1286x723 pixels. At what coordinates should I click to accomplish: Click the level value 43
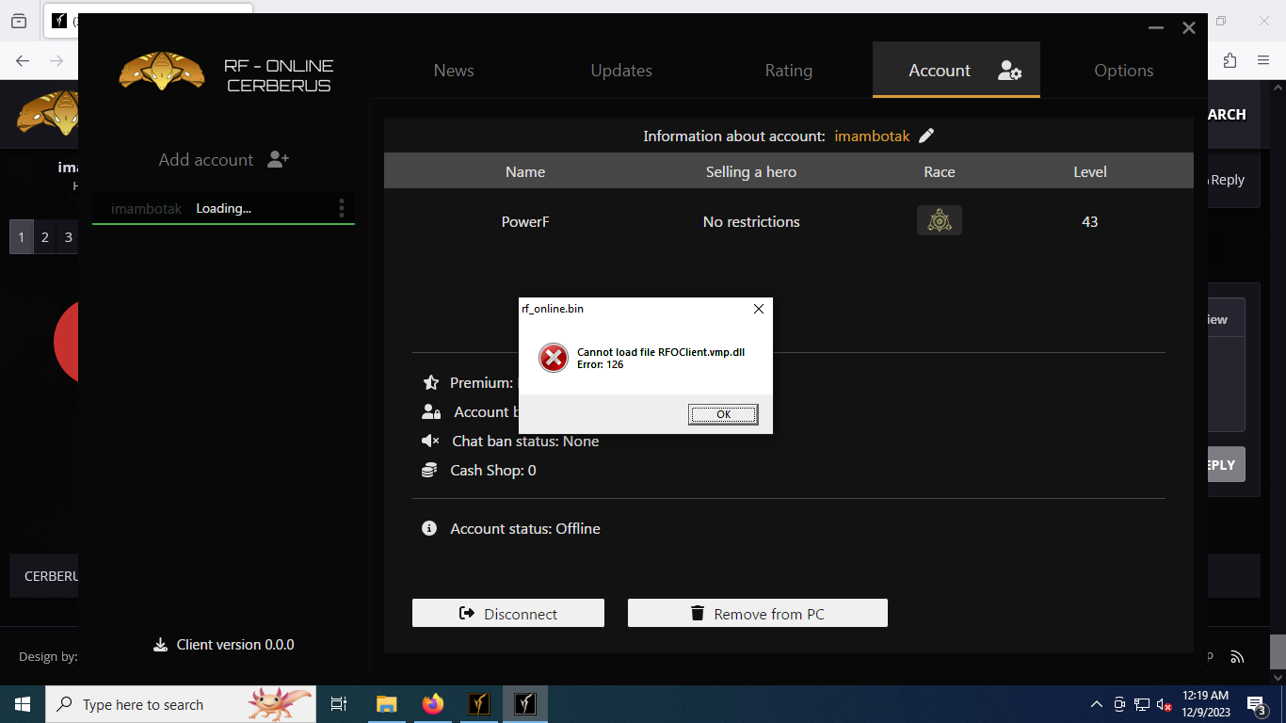[1090, 222]
